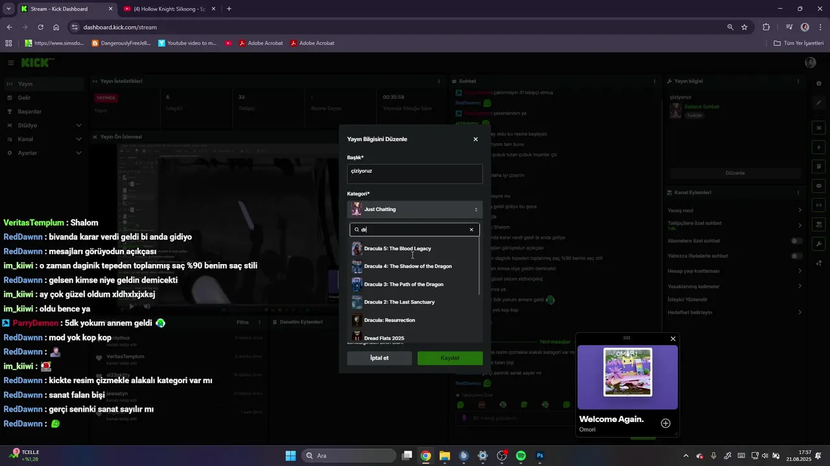Screen dimensions: 830x466
Task: Toggle Yalnızca ifadelerle sohbet switch
Action: click(796, 256)
